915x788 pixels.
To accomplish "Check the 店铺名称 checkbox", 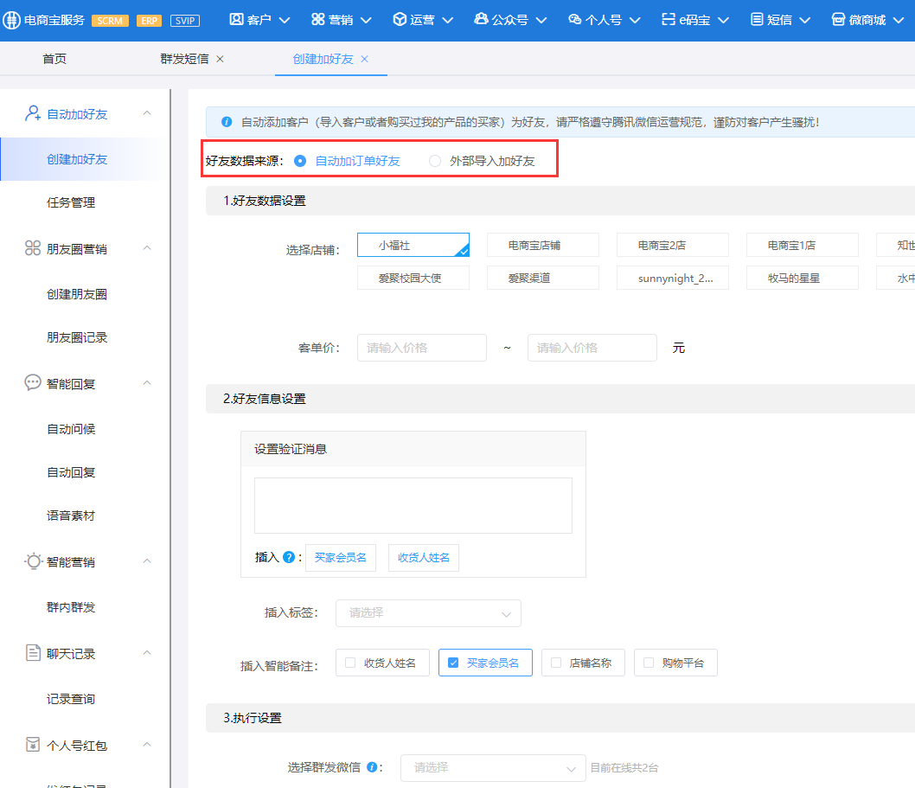I will tap(556, 663).
